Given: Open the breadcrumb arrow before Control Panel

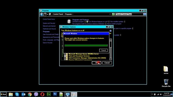Looking at the screenshot, I should click(52, 14).
